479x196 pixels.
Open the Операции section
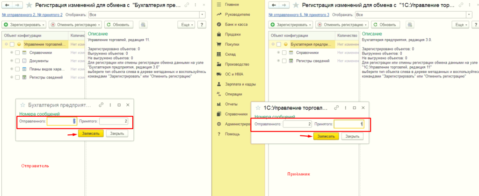pos(233,94)
